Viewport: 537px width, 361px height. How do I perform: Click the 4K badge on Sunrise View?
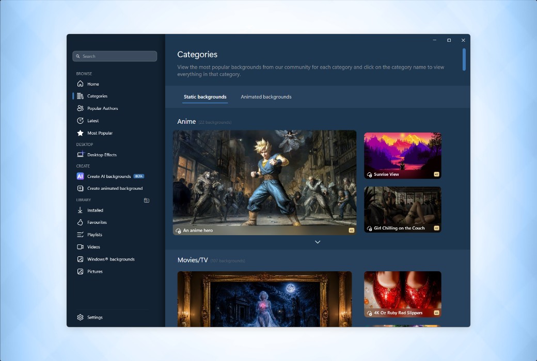pyautogui.click(x=436, y=174)
